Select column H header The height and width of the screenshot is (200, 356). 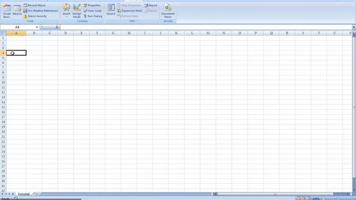click(x=128, y=33)
